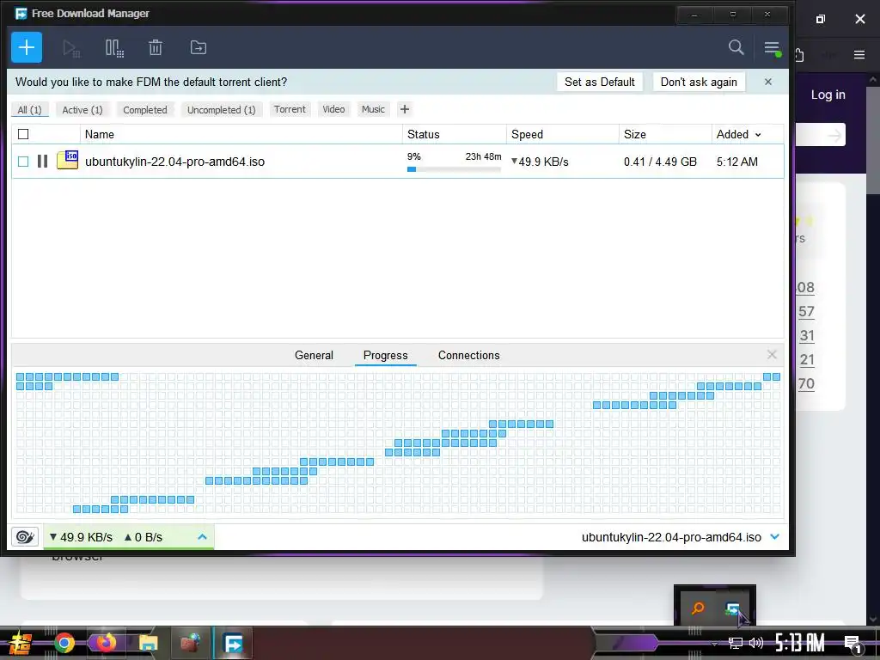Screen dimensions: 880x660
Task: Open the hamburger main menu in FDM
Action: [x=773, y=48]
